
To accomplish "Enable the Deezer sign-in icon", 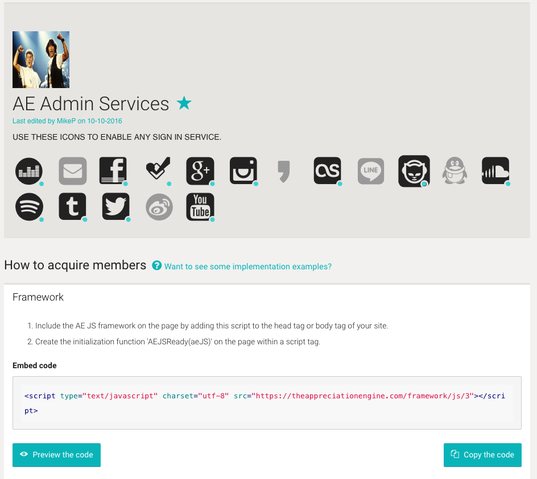I will 29,171.
